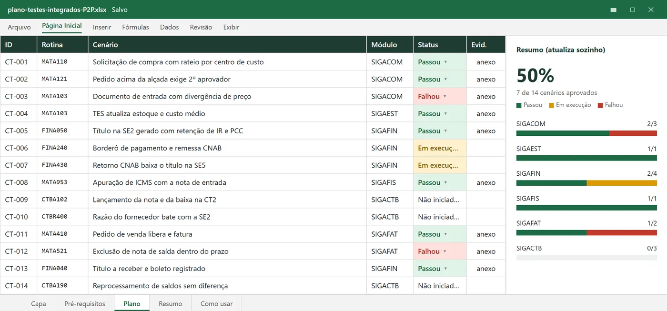Open Status dropdown for CT-013

click(x=445, y=268)
